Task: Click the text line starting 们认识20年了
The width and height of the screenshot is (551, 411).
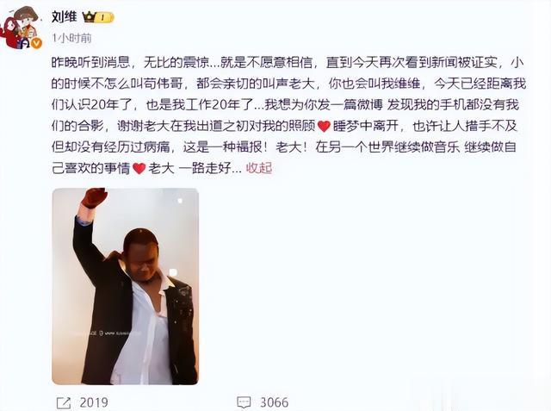Action: [285, 105]
